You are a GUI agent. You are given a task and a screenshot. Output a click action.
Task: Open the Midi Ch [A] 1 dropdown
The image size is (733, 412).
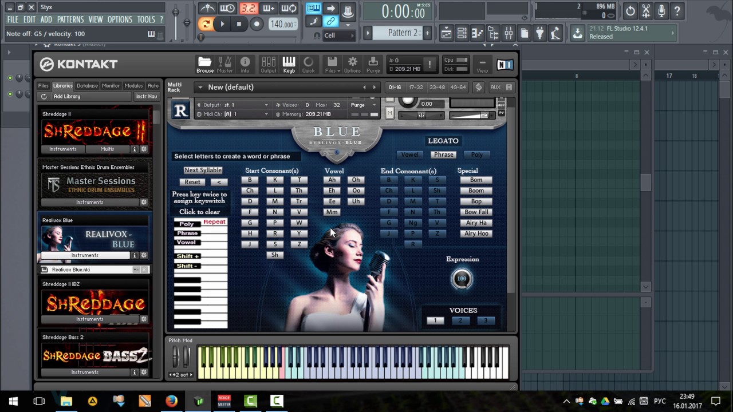tap(232, 114)
